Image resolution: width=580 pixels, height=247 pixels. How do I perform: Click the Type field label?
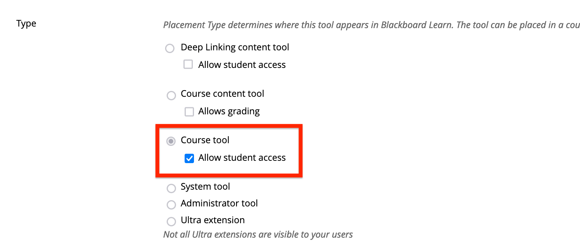click(x=26, y=23)
